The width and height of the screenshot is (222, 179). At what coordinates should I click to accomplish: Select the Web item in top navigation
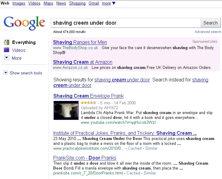(5, 3)
